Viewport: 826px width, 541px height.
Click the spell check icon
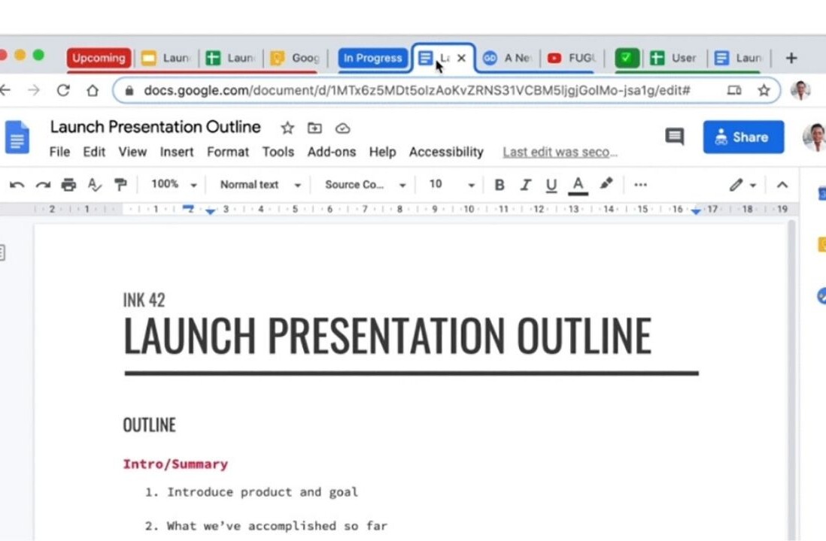click(94, 185)
